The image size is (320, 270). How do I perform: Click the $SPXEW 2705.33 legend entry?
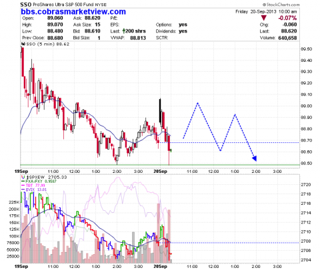(47, 178)
